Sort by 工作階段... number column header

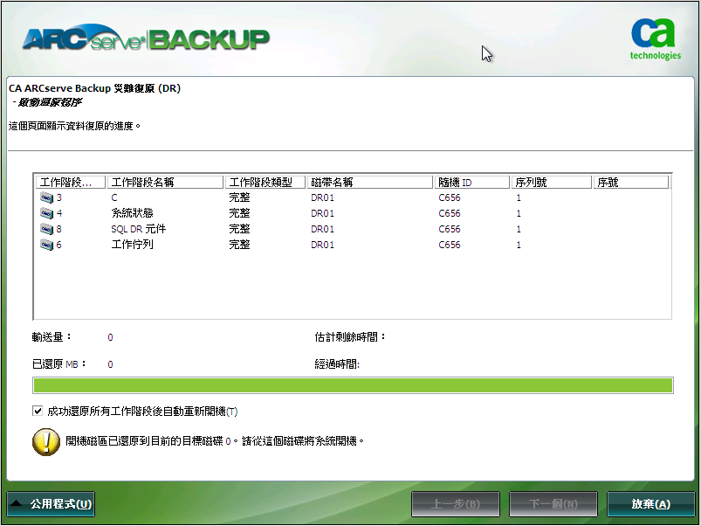71,182
